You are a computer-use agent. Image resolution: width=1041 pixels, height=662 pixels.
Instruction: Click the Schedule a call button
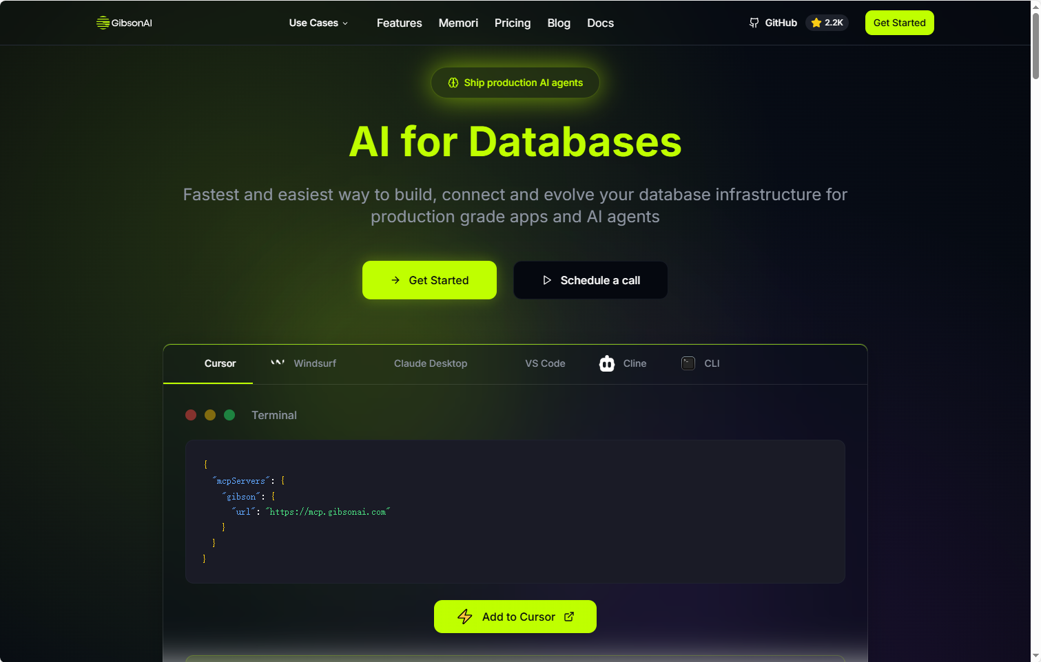[590, 280]
